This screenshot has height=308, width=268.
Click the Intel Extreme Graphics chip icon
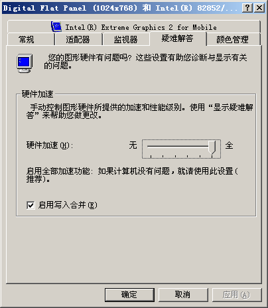(56, 27)
